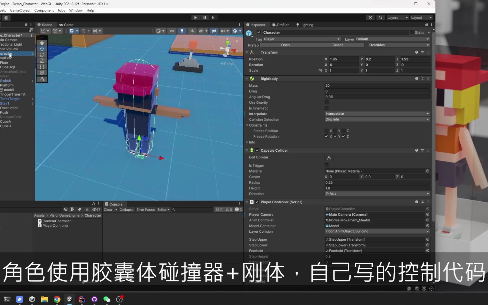Select the Move tool in the Scene toolbar
The width and height of the screenshot is (488, 305).
click(42, 49)
